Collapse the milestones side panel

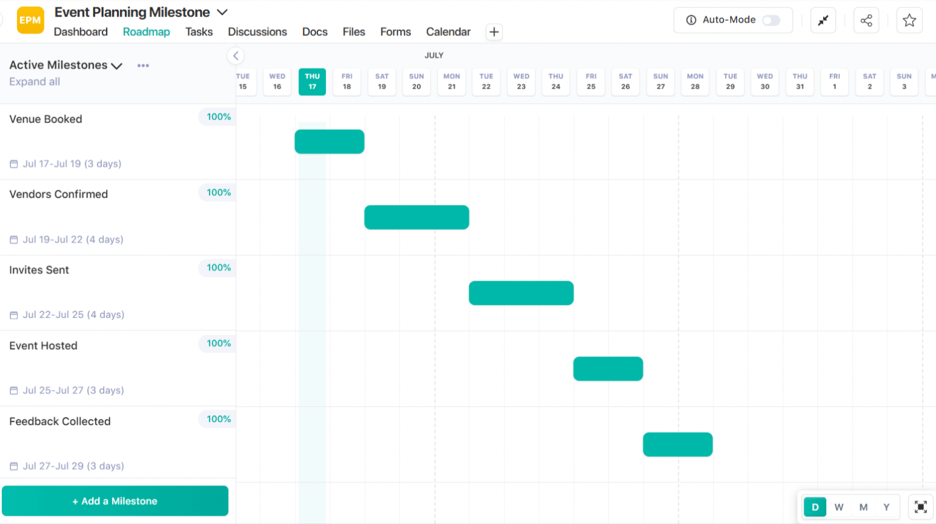tap(236, 56)
